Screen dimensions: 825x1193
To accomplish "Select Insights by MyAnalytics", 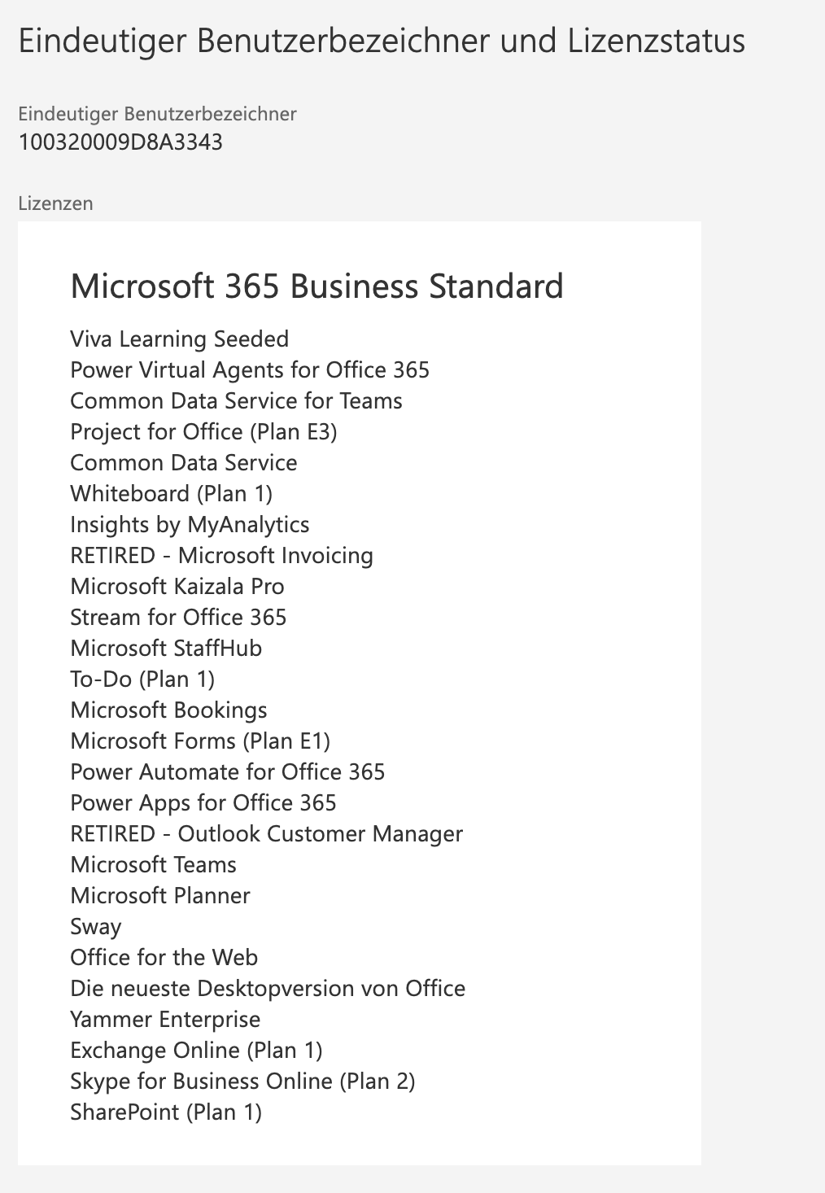I will 190,525.
